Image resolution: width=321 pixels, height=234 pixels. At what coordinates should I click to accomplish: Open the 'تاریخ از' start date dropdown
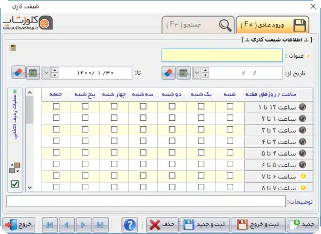coord(197,73)
